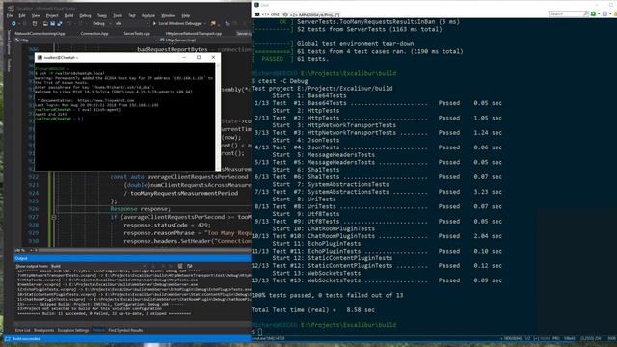Click the 'ctest -C Debug' command line
Viewport: 617px width, 347px height.
point(280,81)
